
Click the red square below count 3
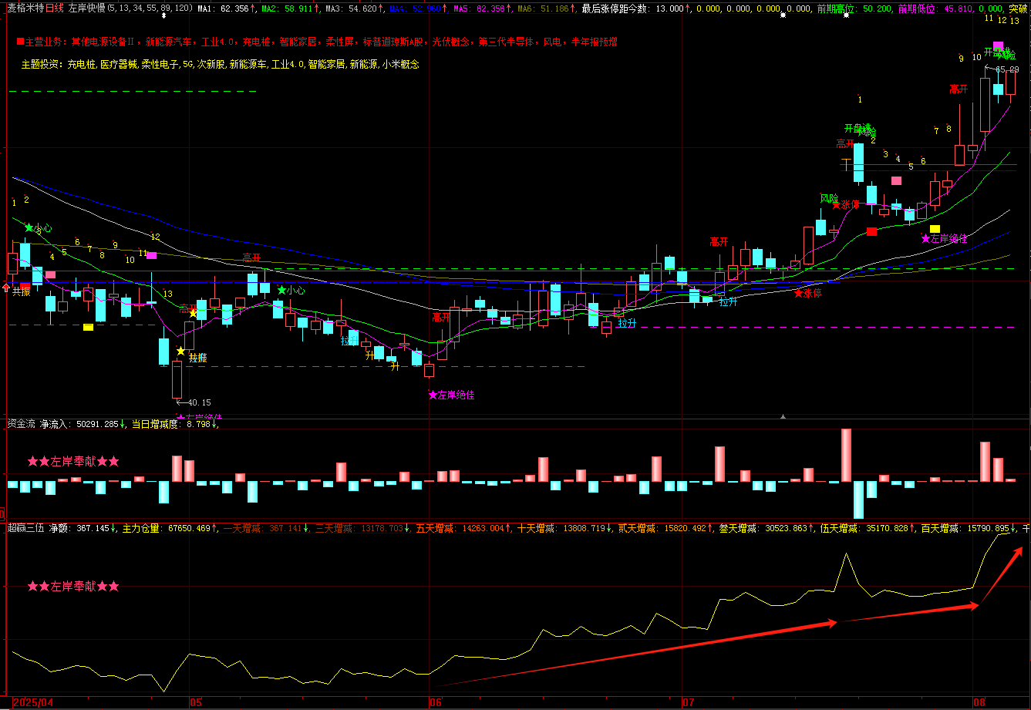click(871, 231)
